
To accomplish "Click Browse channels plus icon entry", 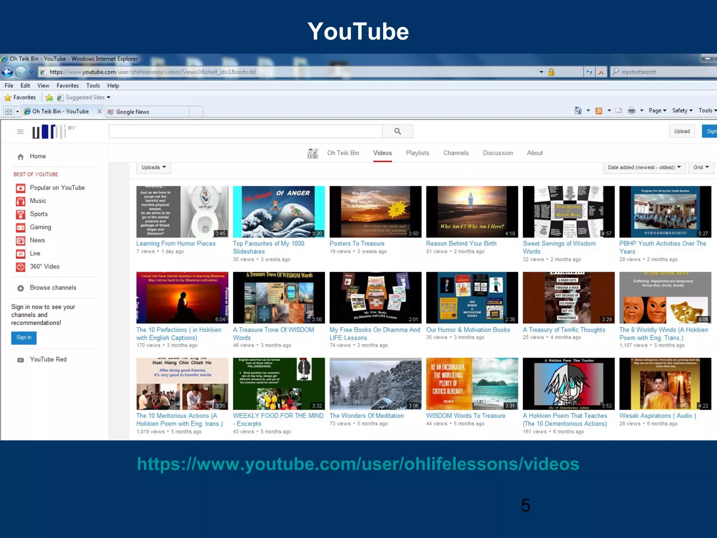I will point(47,288).
